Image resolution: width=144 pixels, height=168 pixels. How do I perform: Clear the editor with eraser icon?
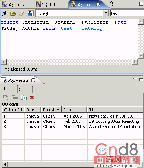(x=22, y=13)
